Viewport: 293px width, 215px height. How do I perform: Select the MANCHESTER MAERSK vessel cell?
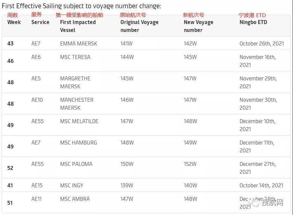(77, 104)
